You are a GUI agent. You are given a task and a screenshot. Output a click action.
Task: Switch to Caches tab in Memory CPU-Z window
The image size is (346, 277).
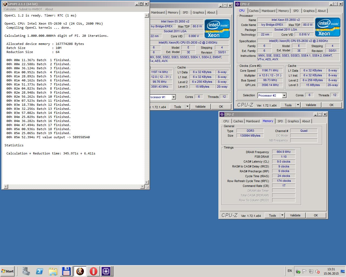coord(238,121)
